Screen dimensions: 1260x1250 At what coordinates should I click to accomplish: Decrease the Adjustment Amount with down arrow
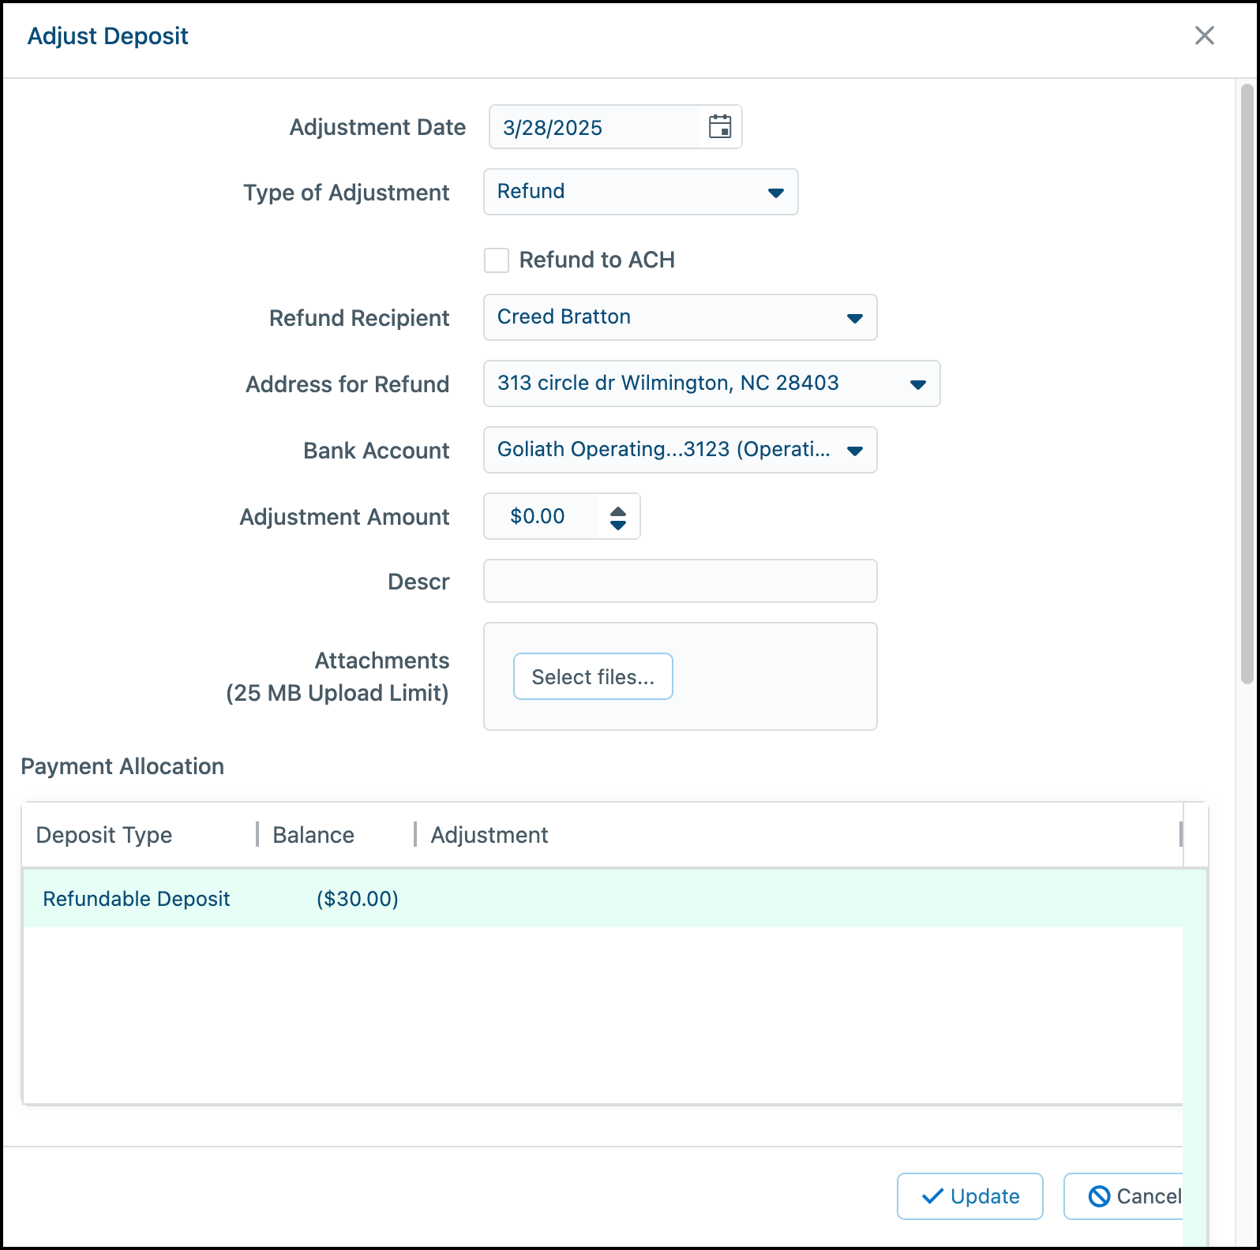click(x=618, y=525)
